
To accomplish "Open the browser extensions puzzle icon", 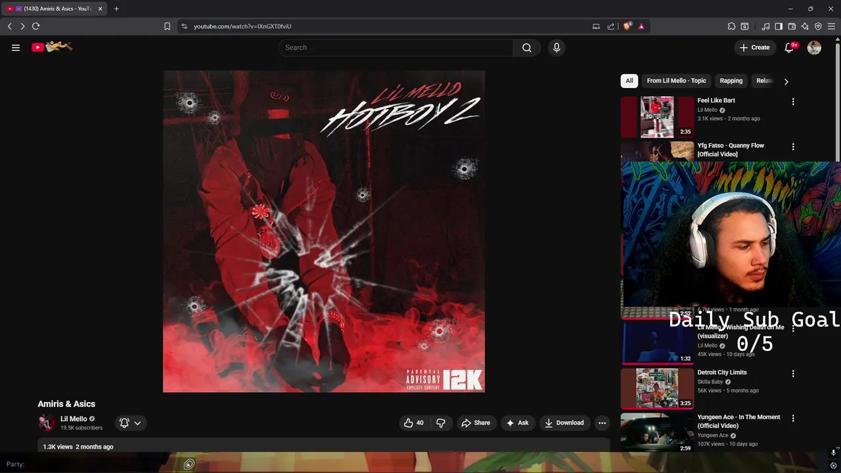I will pyautogui.click(x=731, y=26).
